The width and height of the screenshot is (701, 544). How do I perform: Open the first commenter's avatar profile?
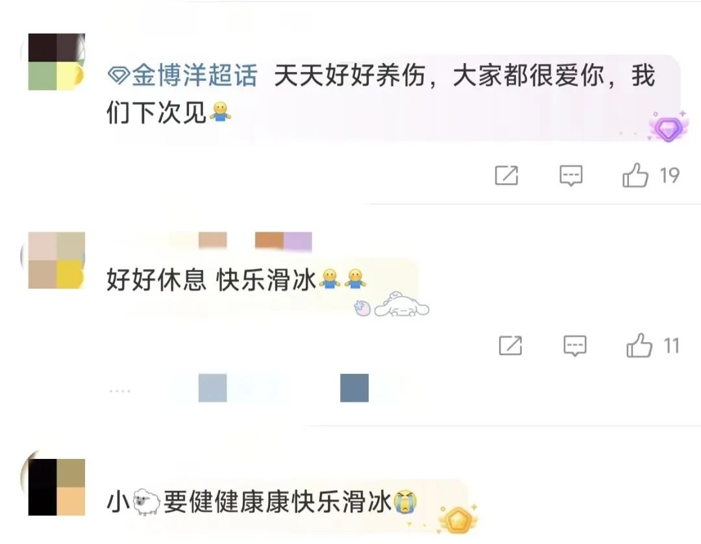point(56,62)
